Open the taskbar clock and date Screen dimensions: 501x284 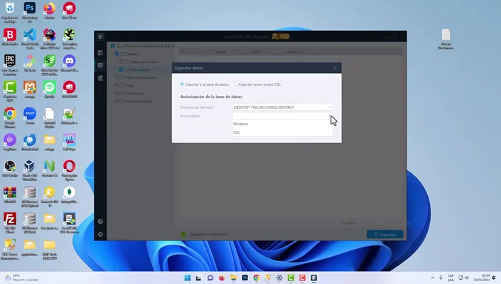click(482, 278)
